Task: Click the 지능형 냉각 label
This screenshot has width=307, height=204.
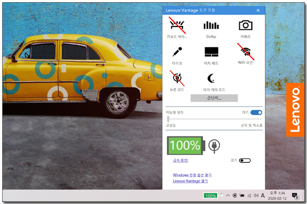Action: click(175, 112)
